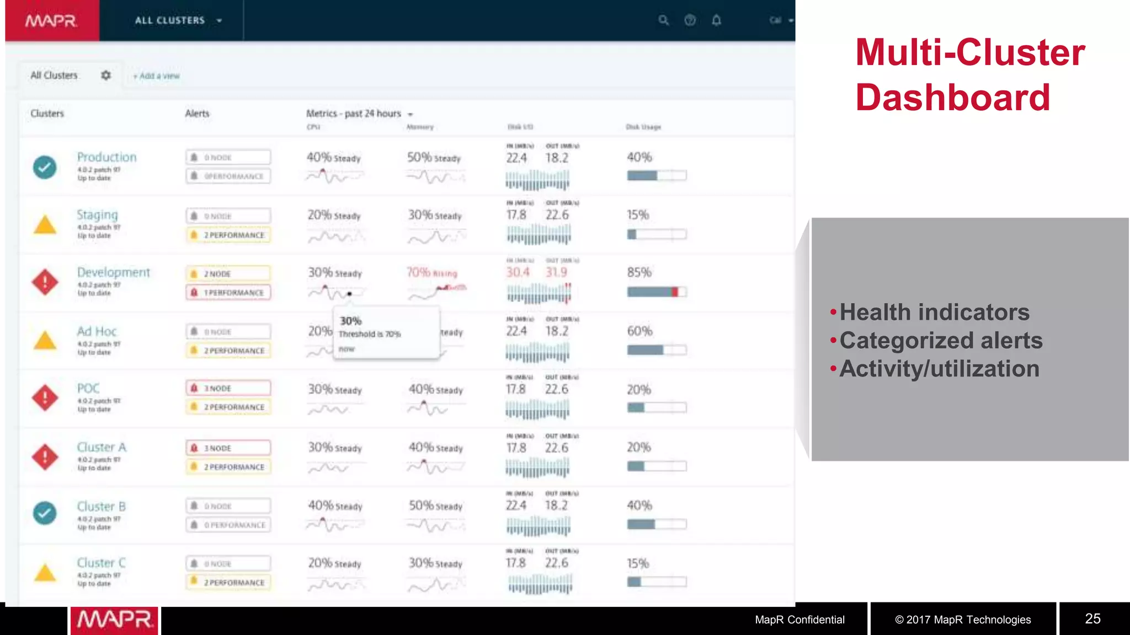
Task: Open the Ad Hoc cluster link
Action: coord(97,331)
